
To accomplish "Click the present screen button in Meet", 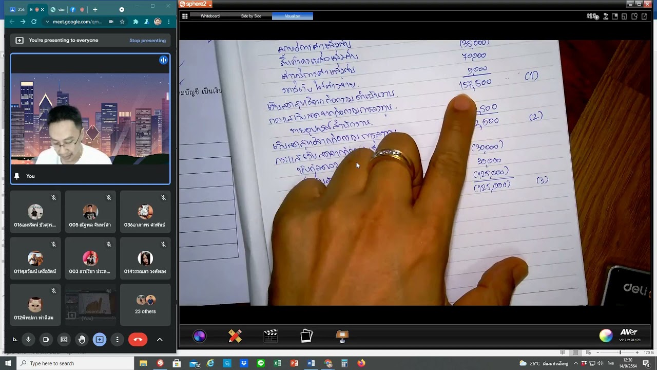I will (x=100, y=339).
